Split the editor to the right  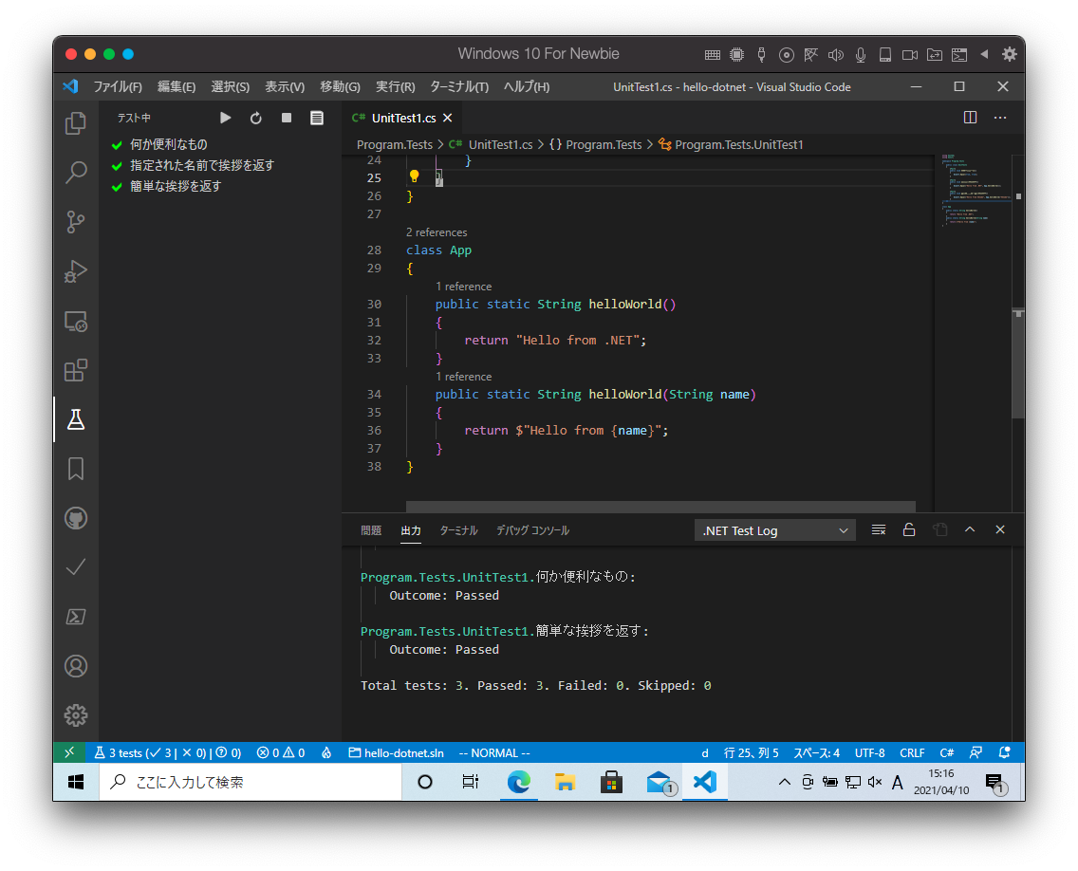[x=970, y=118]
